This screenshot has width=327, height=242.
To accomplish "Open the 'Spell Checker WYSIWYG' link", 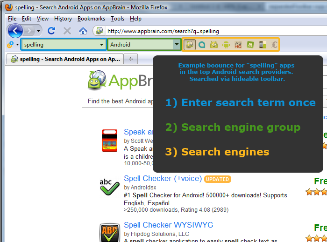I will (x=168, y=225).
